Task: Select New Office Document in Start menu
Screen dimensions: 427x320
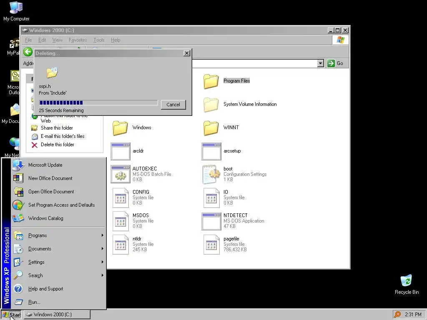Action: click(x=59, y=178)
